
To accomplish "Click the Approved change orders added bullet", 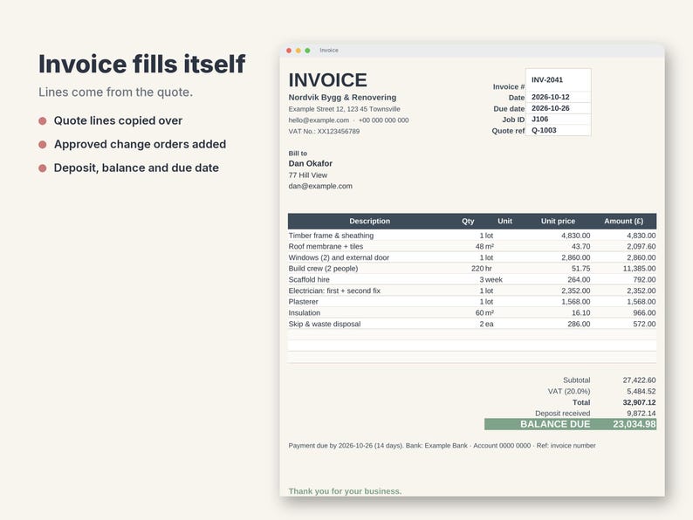I will point(141,144).
